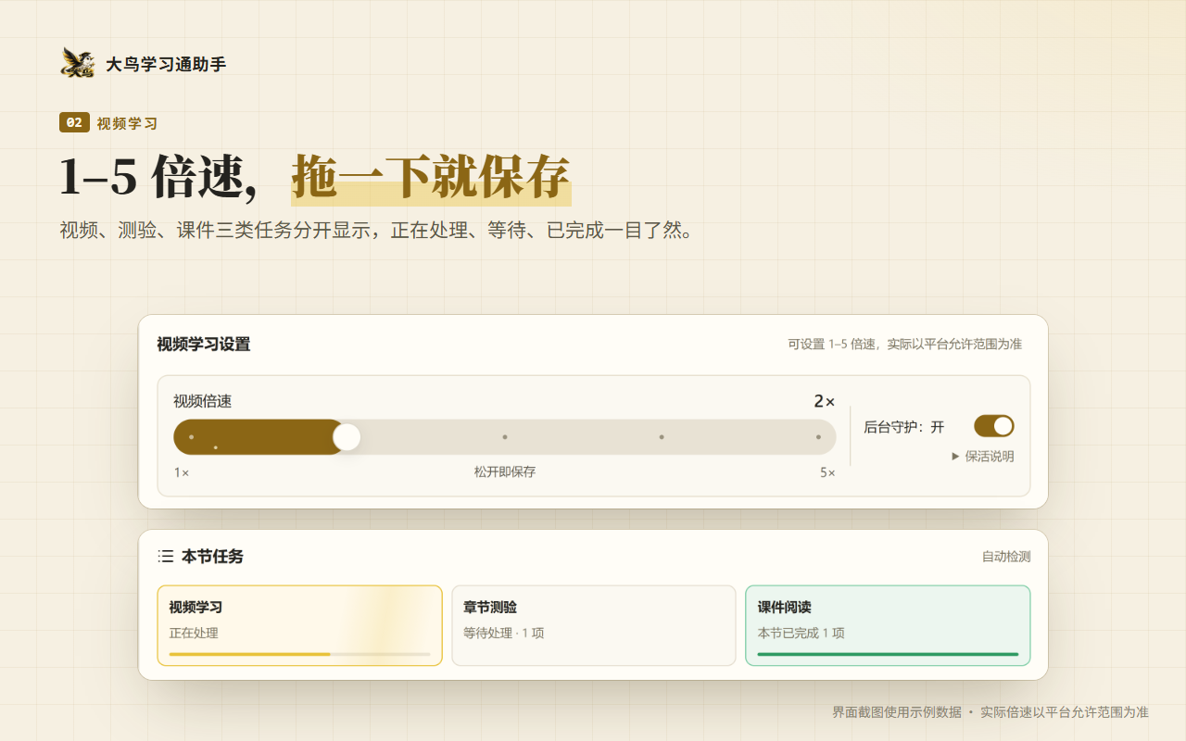Image resolution: width=1186 pixels, height=741 pixels.
Task: Click the 本节已完成 1 项 status text
Action: click(801, 634)
